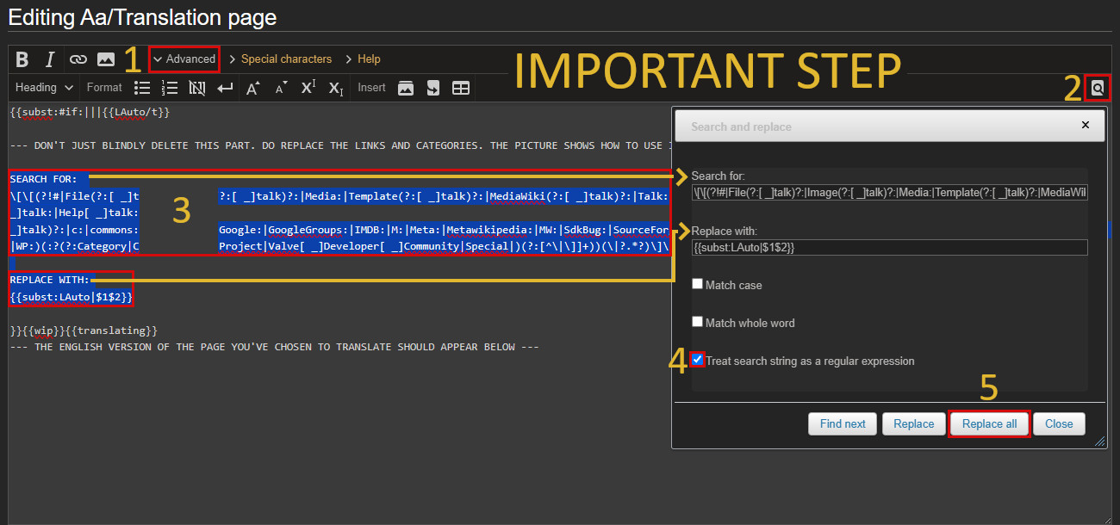The width and height of the screenshot is (1120, 525).
Task: Click the {{wip}}{{translating}} line in the editor
Action: click(x=84, y=330)
